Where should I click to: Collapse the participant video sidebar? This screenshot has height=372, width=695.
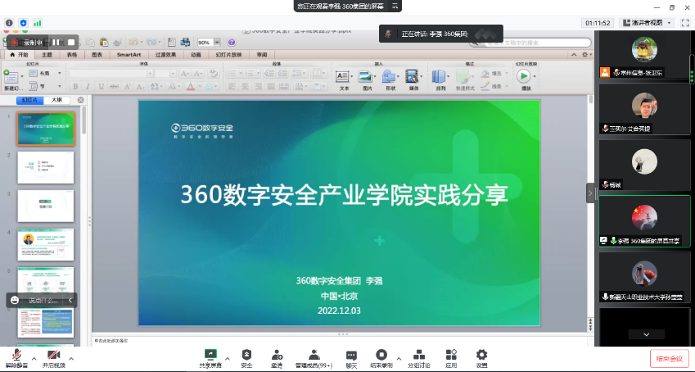pos(590,193)
